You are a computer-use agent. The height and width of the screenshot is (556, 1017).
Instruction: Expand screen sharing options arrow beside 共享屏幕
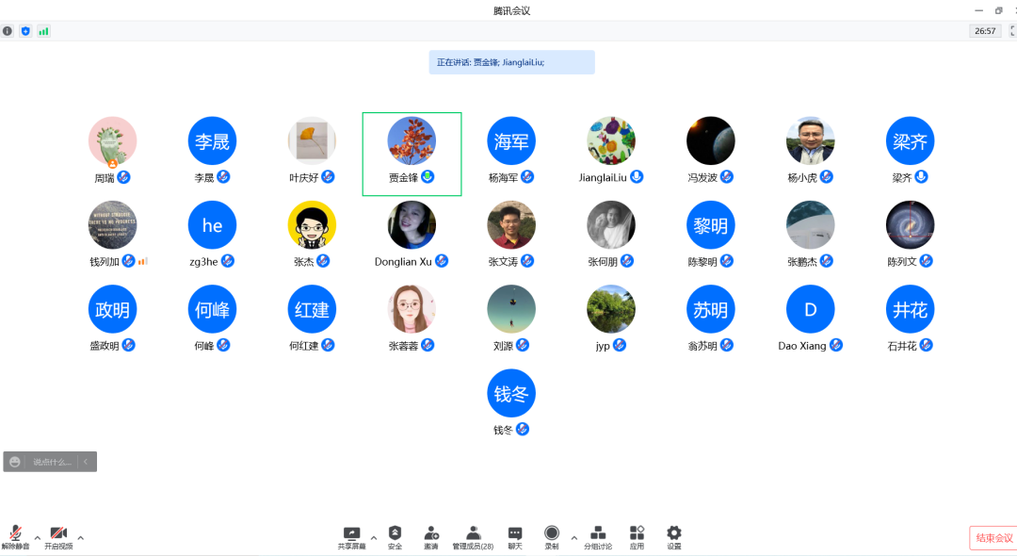(374, 538)
